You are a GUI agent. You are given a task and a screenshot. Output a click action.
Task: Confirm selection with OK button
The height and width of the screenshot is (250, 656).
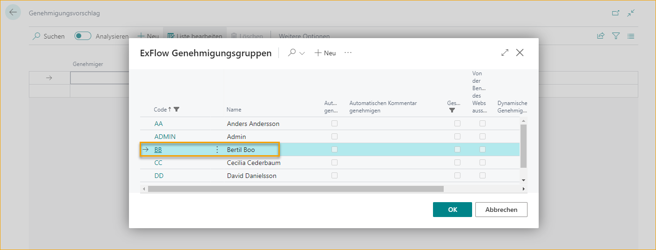(453, 210)
